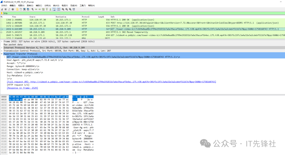
Task: Click the save capture file icon
Action: tap(21, 9)
